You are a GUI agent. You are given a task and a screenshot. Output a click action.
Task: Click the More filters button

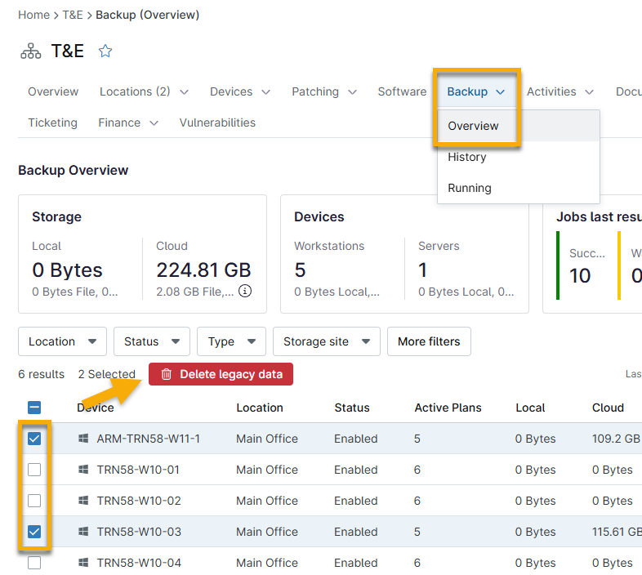click(429, 341)
